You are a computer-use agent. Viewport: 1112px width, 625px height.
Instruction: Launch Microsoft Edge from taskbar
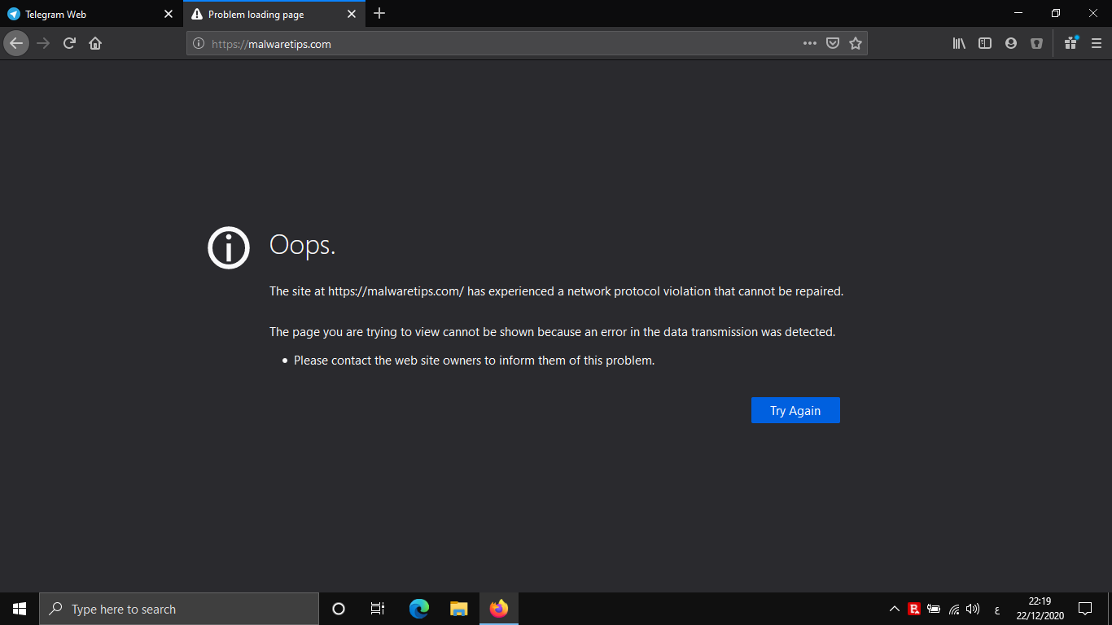click(x=419, y=609)
